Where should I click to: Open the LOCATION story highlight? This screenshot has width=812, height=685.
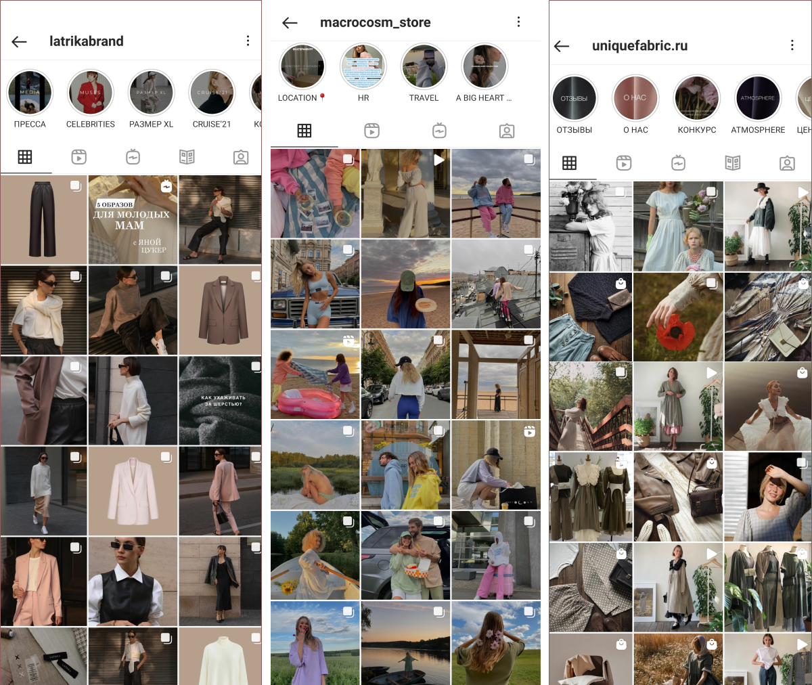click(x=302, y=68)
